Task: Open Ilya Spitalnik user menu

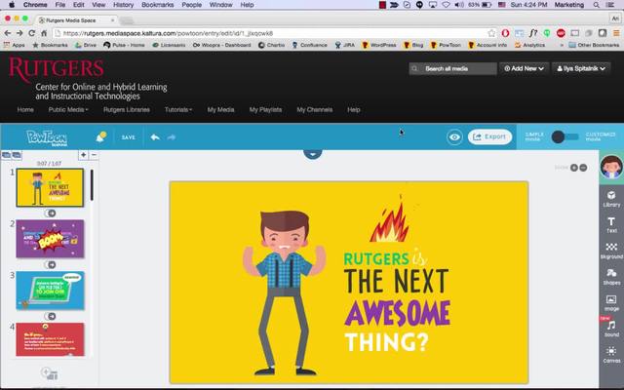Action: click(581, 68)
